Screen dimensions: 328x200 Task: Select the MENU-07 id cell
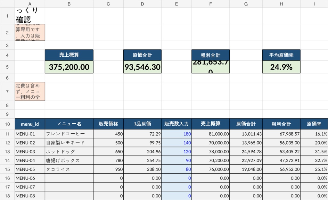(x=29, y=187)
